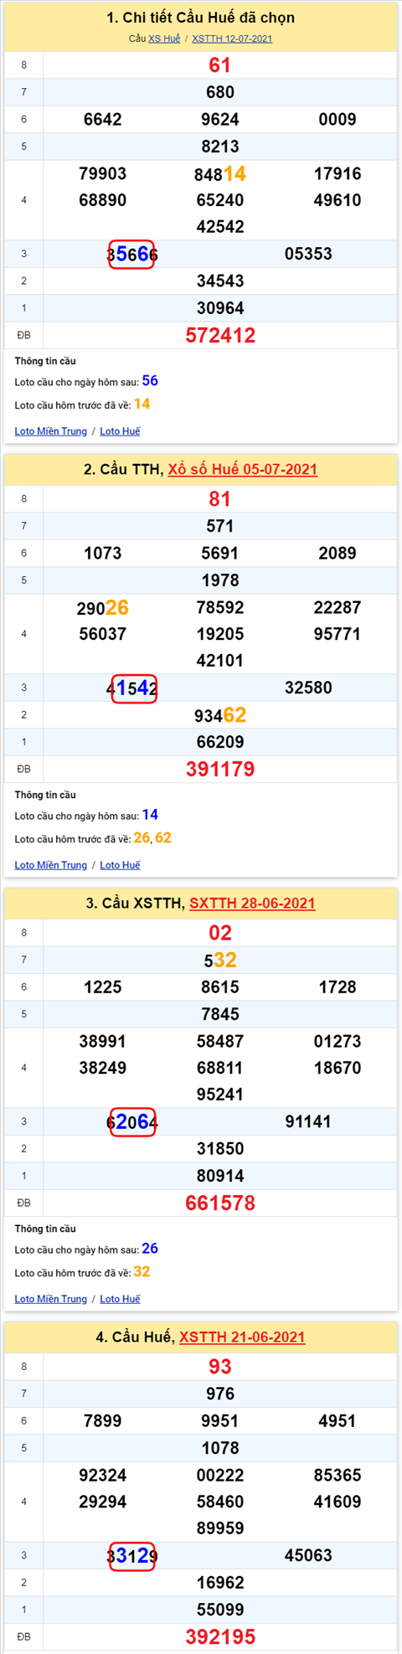This screenshot has width=402, height=1654.
Task: Click the number 7845
Action: pyautogui.click(x=220, y=1014)
